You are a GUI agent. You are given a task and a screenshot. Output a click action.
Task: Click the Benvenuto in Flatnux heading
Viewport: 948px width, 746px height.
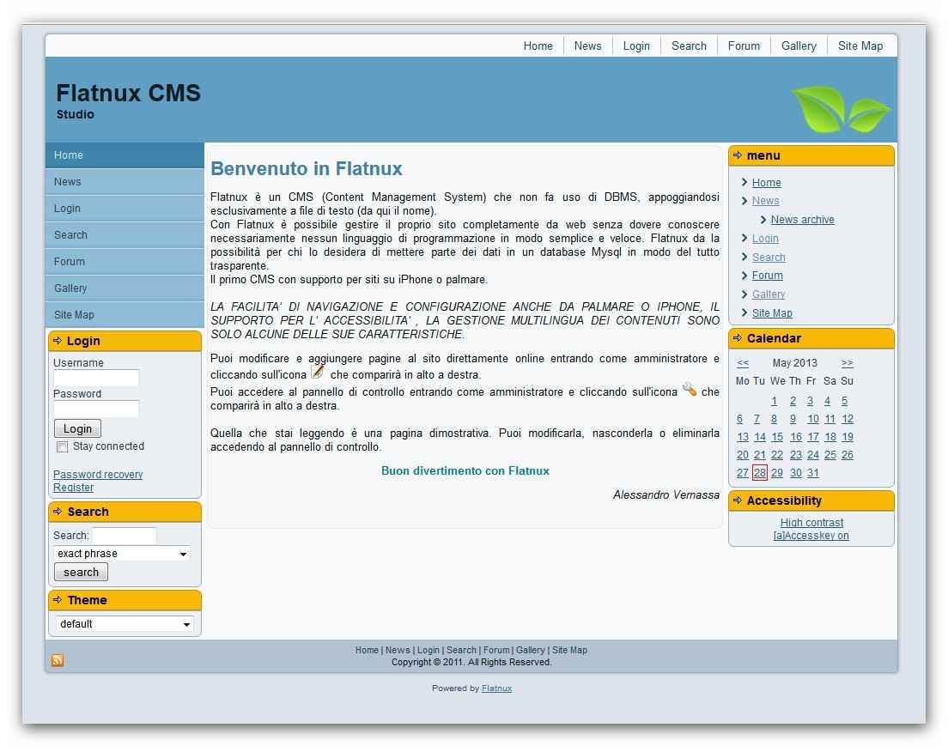(x=307, y=168)
